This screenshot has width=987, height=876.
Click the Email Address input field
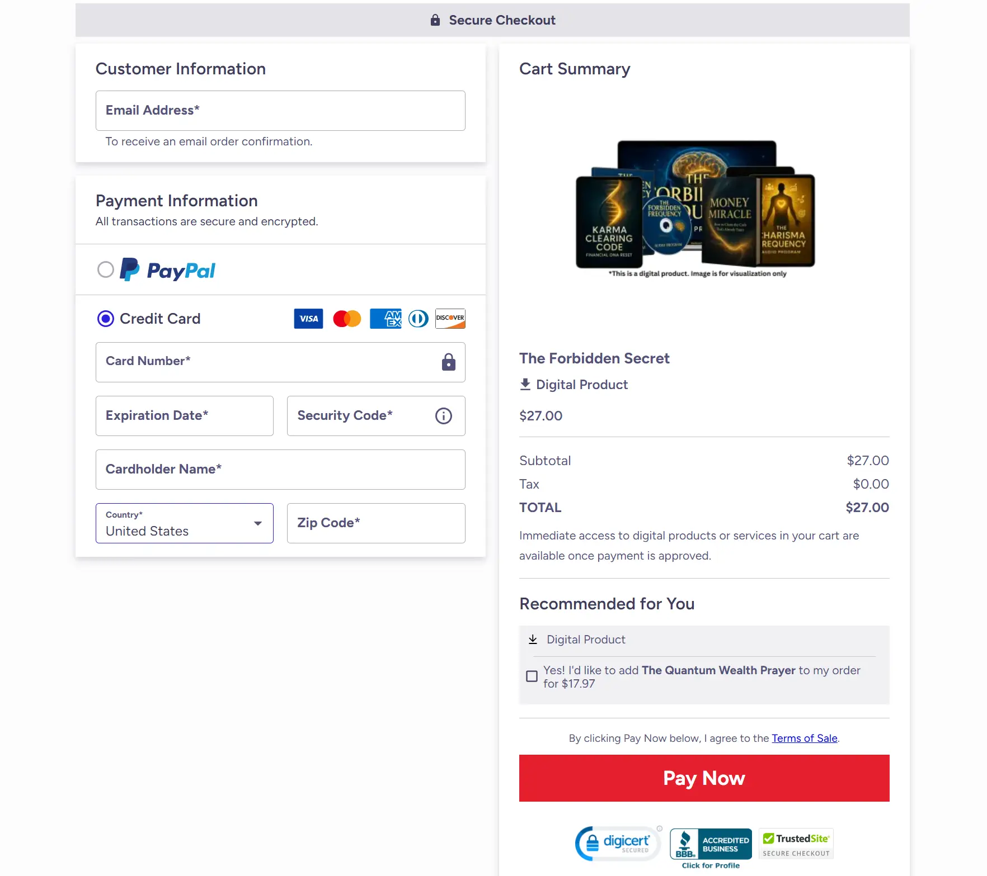(280, 111)
